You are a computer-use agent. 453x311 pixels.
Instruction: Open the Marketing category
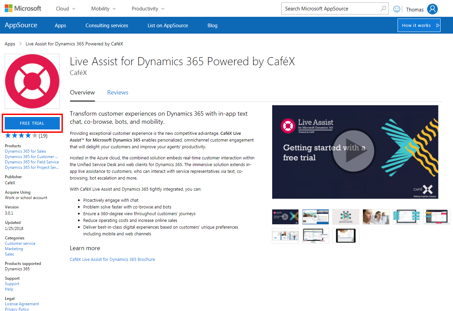pos(14,249)
